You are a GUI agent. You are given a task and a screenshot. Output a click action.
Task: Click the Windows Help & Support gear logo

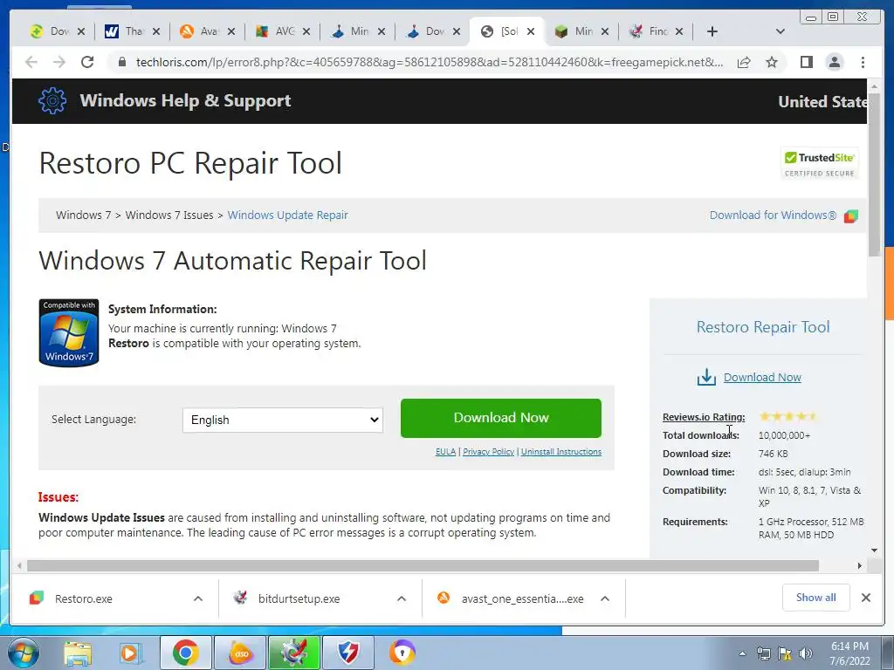pos(52,101)
